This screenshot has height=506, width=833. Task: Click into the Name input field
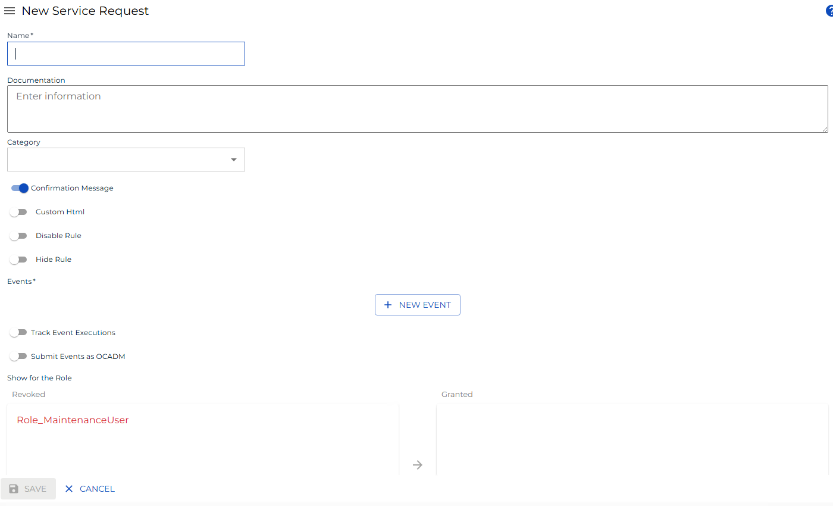pyautogui.click(x=126, y=54)
